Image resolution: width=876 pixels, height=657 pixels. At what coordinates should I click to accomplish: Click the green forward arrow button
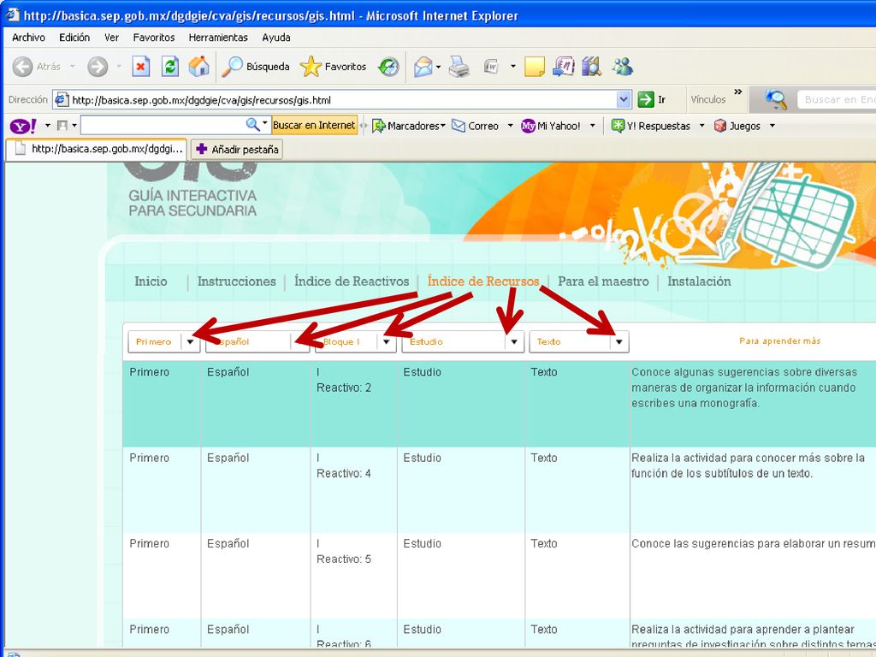point(98,67)
